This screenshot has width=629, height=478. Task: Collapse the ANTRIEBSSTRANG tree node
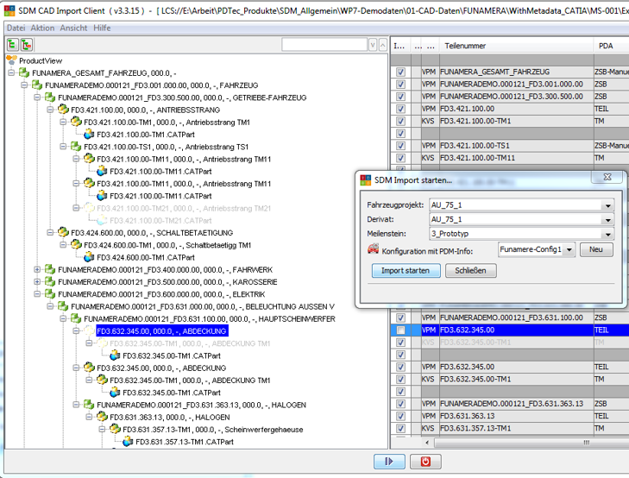[x=50, y=110]
